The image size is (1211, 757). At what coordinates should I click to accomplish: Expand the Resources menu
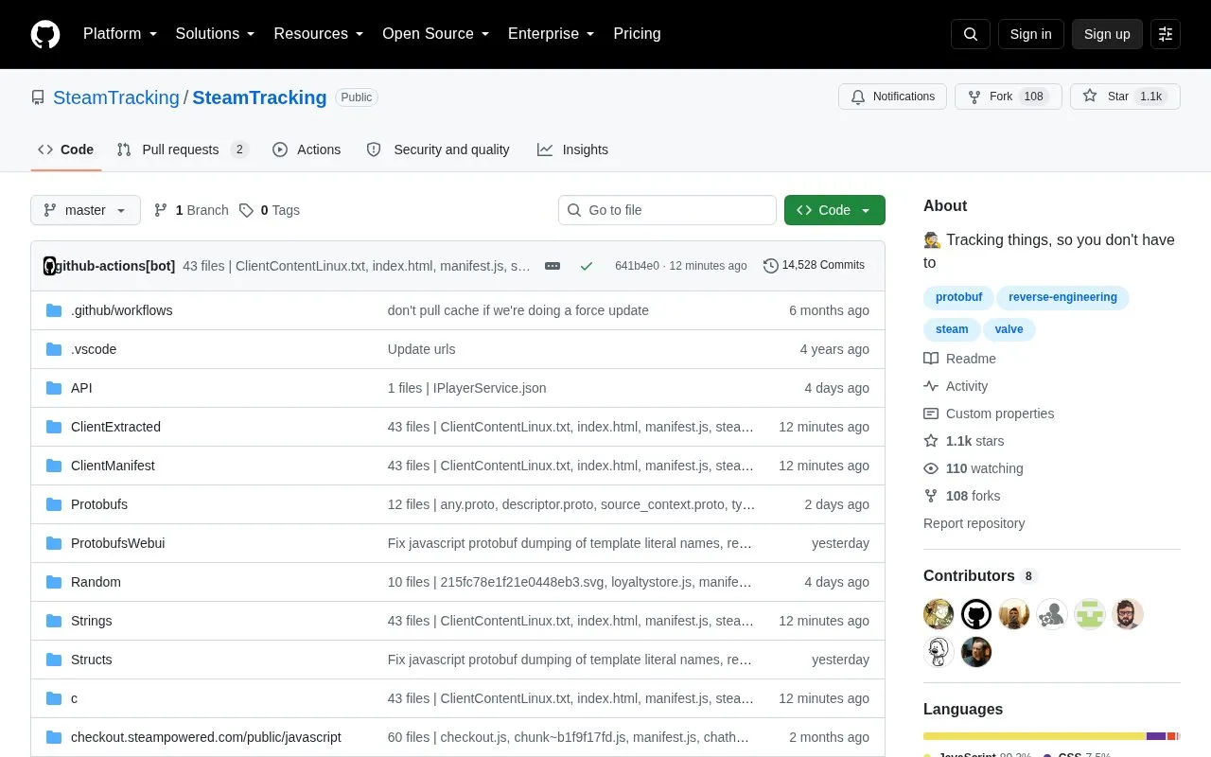pyautogui.click(x=319, y=34)
